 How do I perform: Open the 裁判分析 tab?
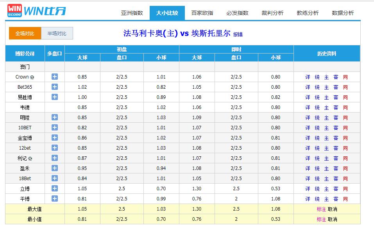[272, 13]
